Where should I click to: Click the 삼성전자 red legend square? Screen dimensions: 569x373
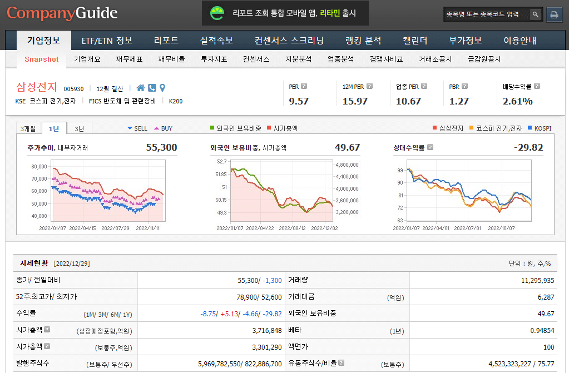tap(435, 128)
